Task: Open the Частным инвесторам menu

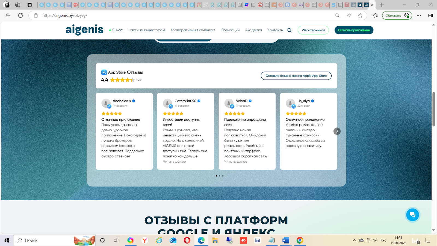Action: [x=146, y=30]
